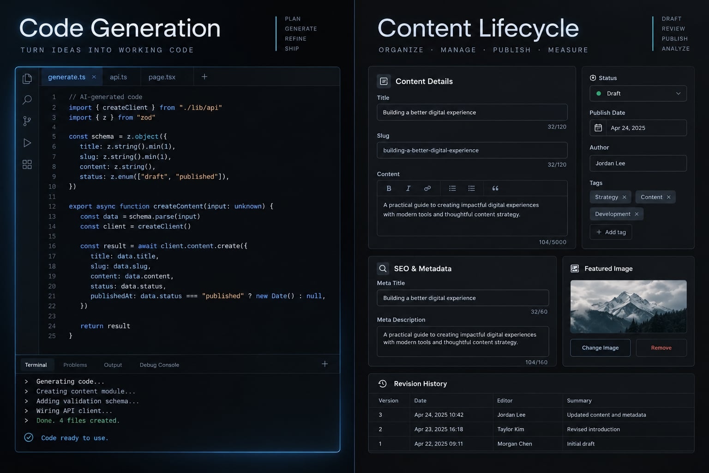Focus the Meta Title input field

[463, 298]
